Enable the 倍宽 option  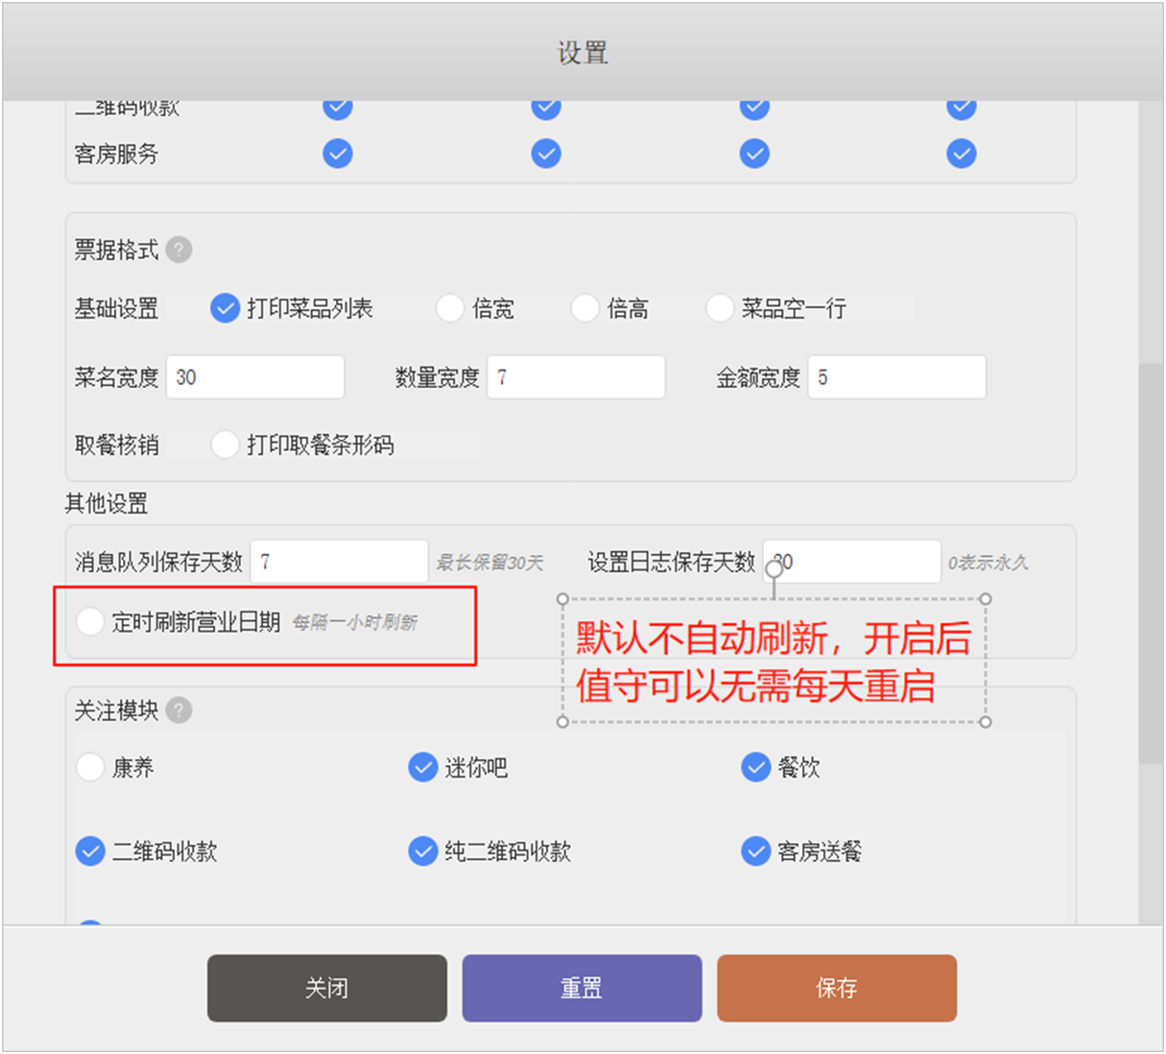[x=450, y=308]
